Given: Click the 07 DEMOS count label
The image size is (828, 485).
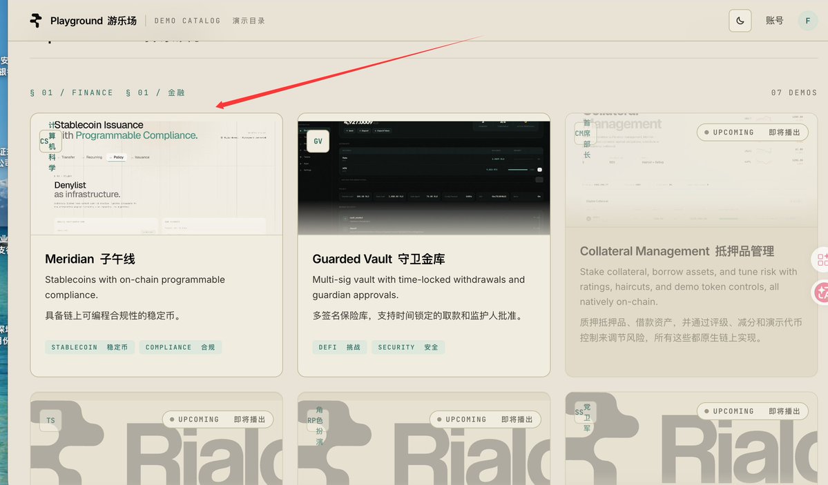Looking at the screenshot, I should [793, 93].
